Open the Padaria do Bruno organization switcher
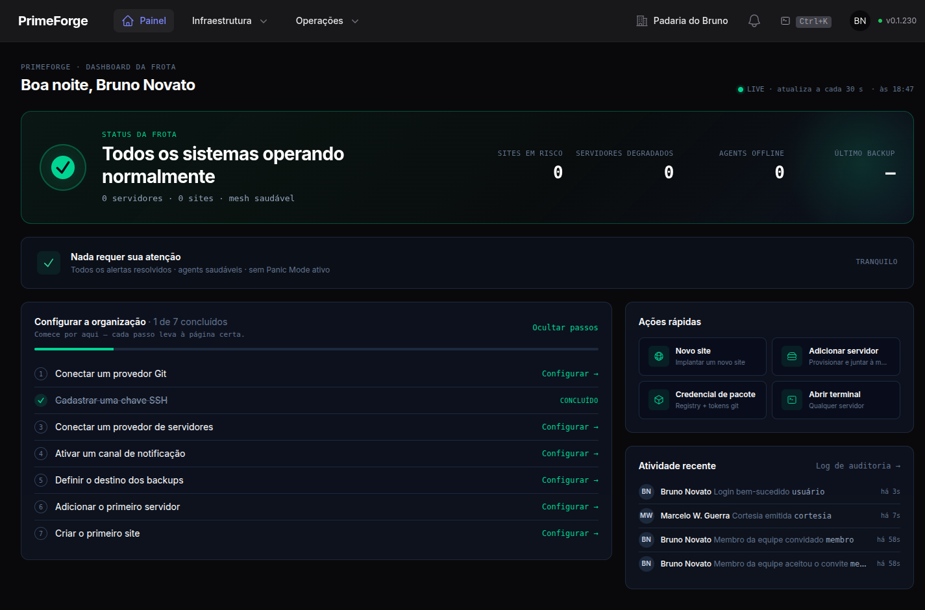Viewport: 925px width, 610px height. pos(682,21)
